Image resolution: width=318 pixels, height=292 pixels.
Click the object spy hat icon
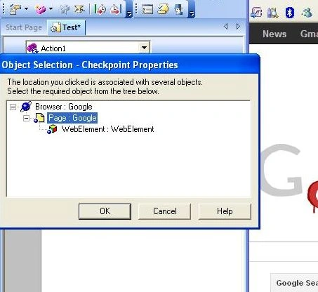point(179,9)
